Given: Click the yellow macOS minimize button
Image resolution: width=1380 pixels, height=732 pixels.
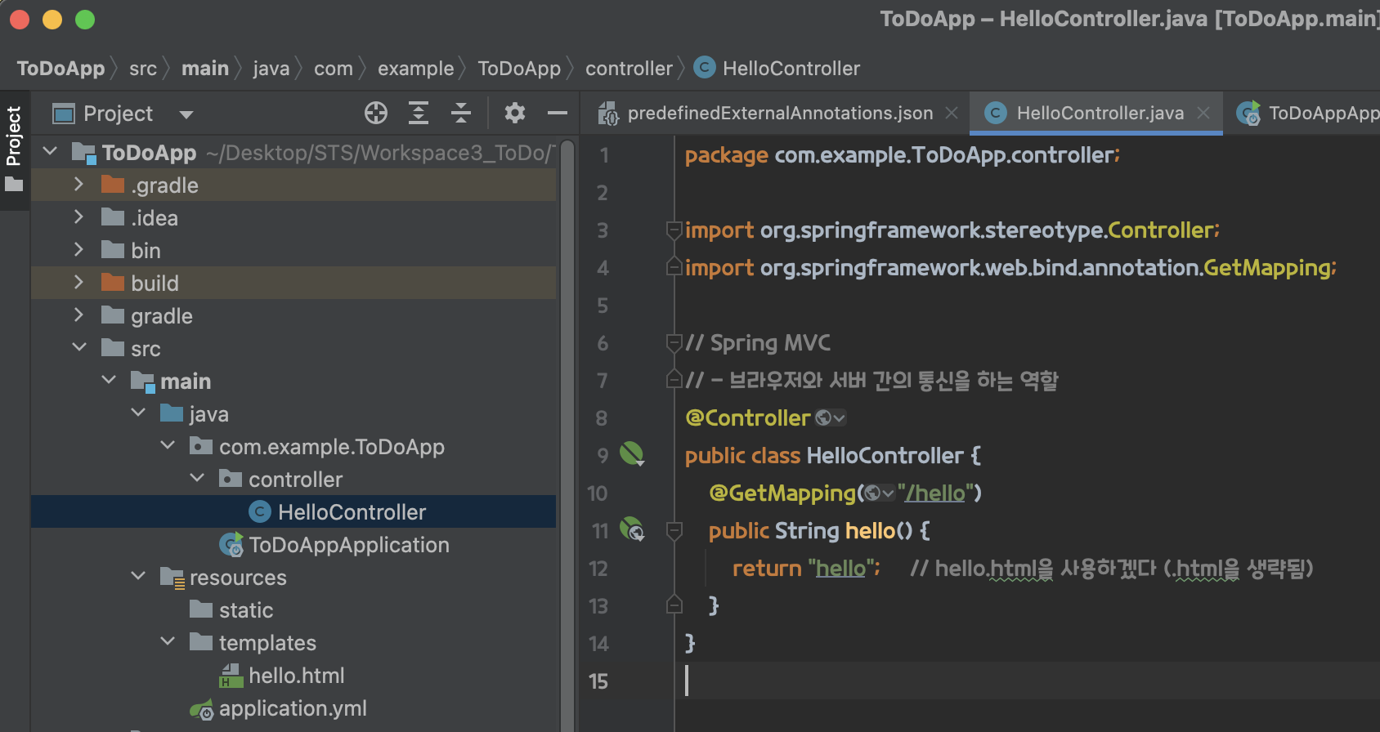Looking at the screenshot, I should (x=52, y=20).
